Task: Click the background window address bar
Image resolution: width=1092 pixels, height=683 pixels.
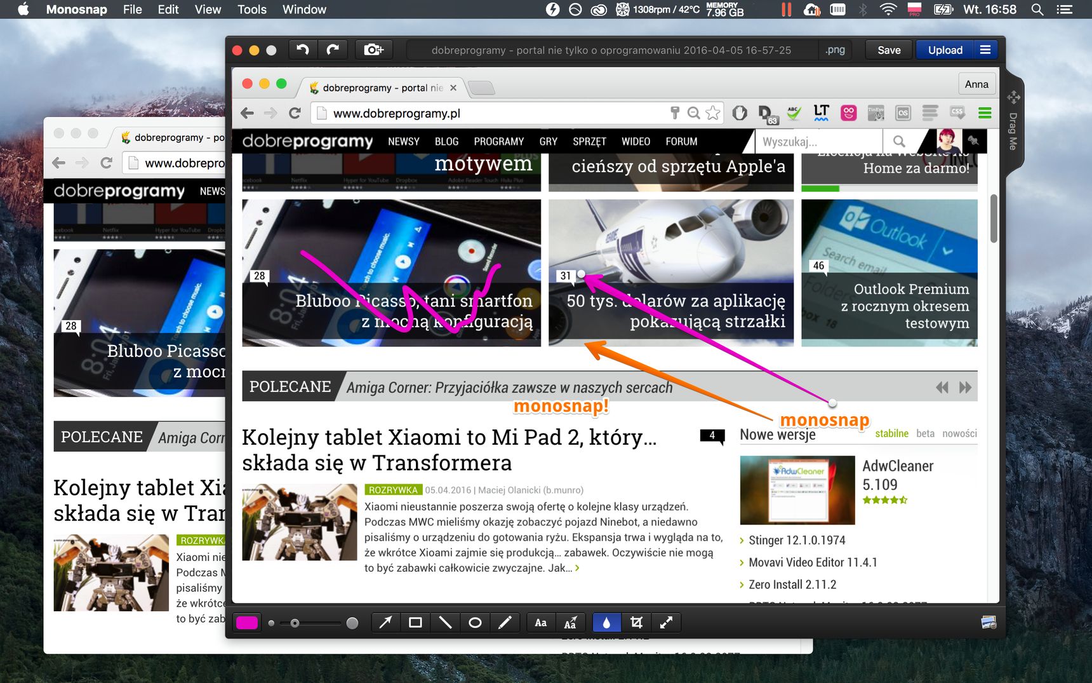Action: click(x=175, y=163)
